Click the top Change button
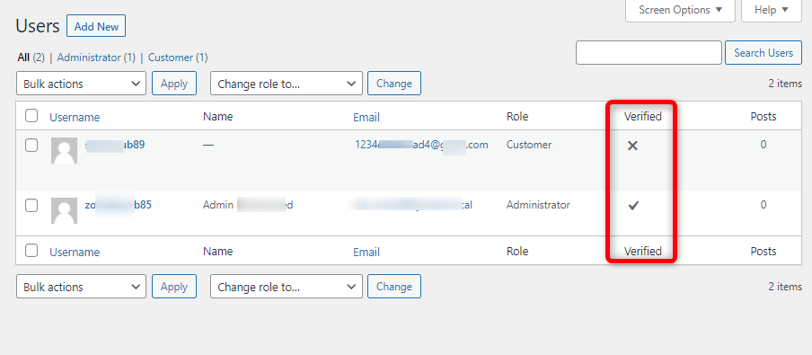 (394, 84)
